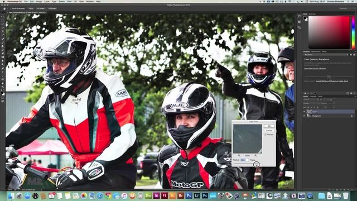The height and width of the screenshot is (201, 357).
Task: Click OK in High Pass dialog
Action: point(269,126)
